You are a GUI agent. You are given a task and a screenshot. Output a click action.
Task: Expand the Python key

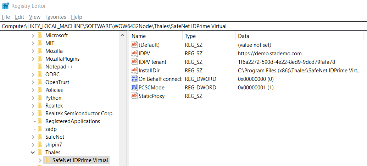[33, 98]
